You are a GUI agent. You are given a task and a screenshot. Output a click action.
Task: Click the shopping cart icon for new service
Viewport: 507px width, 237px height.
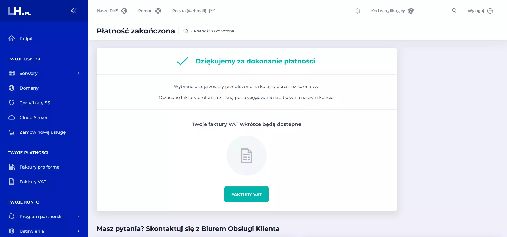[12, 132]
